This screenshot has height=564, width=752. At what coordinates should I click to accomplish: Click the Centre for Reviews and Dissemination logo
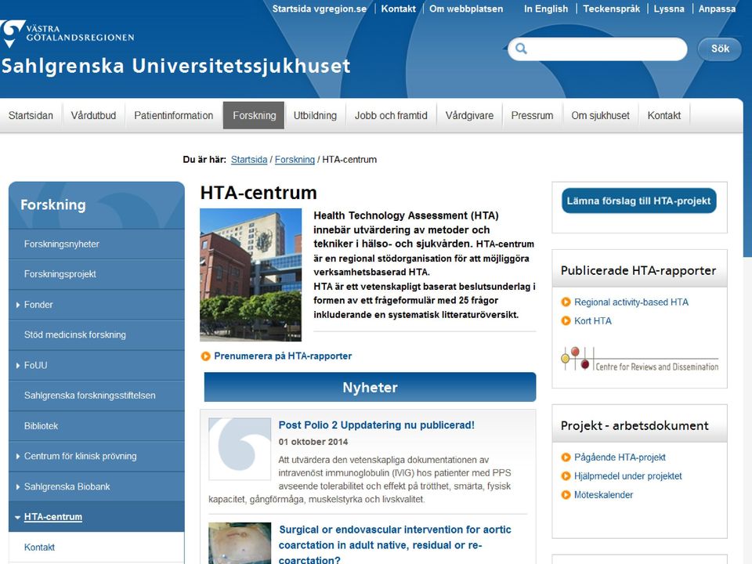click(640, 360)
